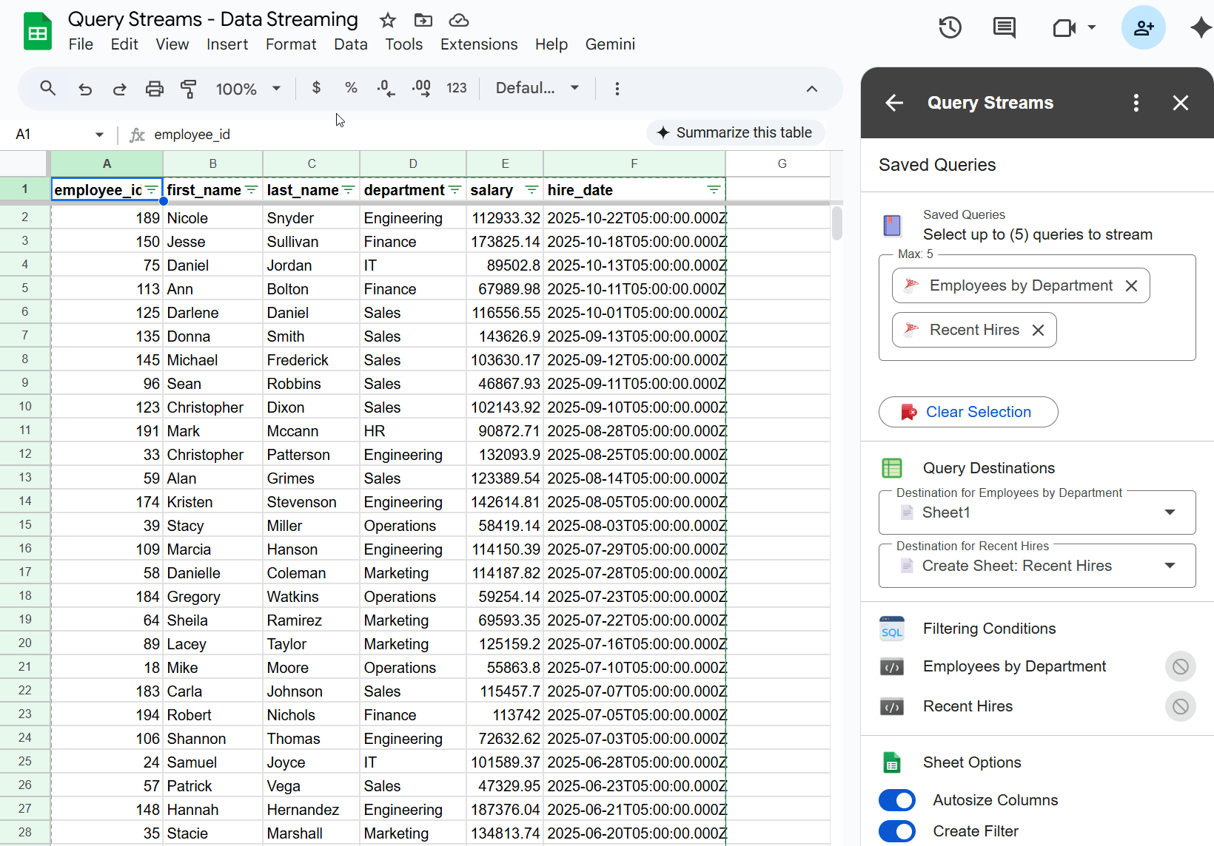Screen dimensions: 1214x846
Task: Toggle Autosize Columns switch
Action: (897, 800)
